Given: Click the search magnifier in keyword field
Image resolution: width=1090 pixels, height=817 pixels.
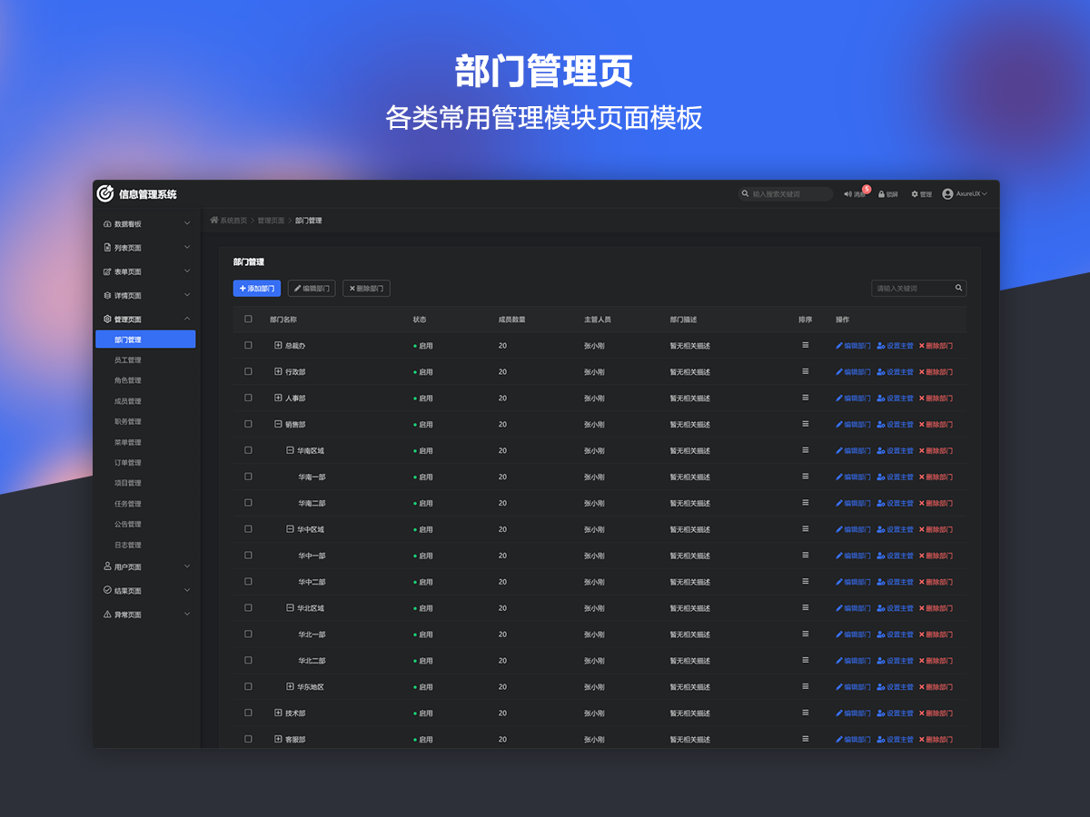Looking at the screenshot, I should [x=958, y=289].
